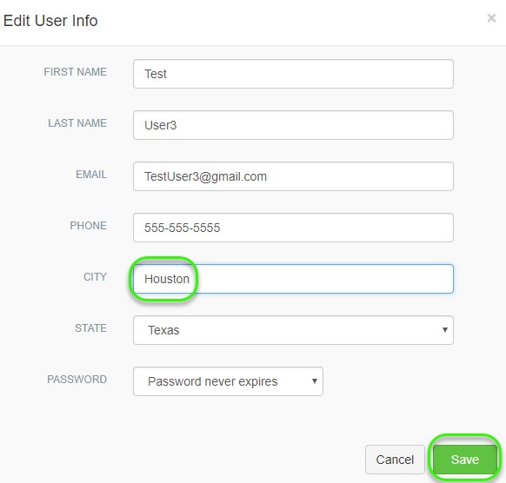
Task: Click the PASSWORD label
Action: (x=77, y=380)
